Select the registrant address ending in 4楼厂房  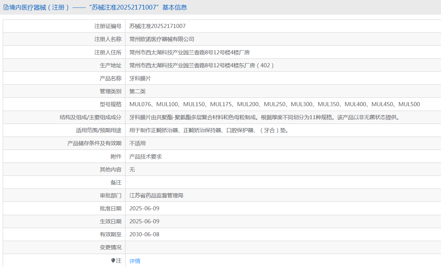point(189,52)
